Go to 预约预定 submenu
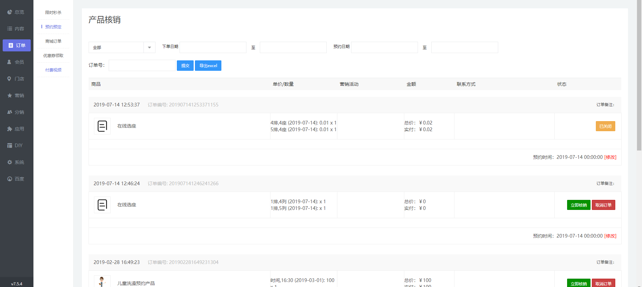The height and width of the screenshot is (287, 642). click(53, 27)
